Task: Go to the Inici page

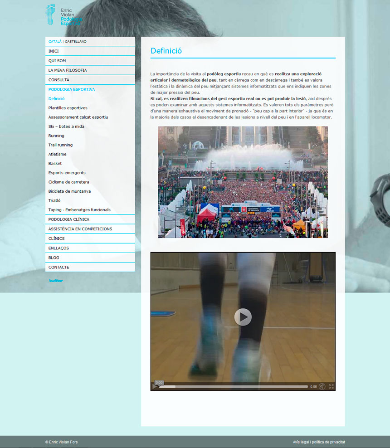Action: coord(54,51)
